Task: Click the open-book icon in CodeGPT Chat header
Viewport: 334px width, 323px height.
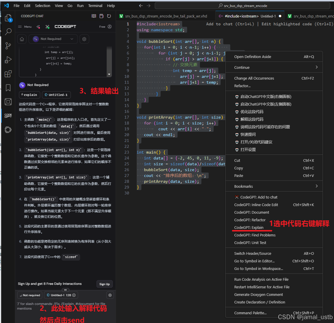Action: point(94,16)
